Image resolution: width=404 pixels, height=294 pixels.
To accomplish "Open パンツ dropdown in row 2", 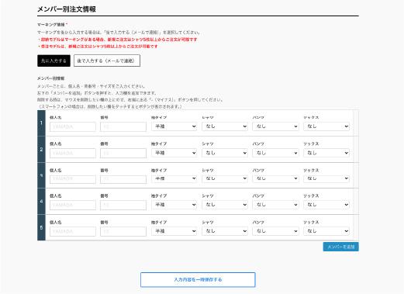I will click(x=275, y=153).
